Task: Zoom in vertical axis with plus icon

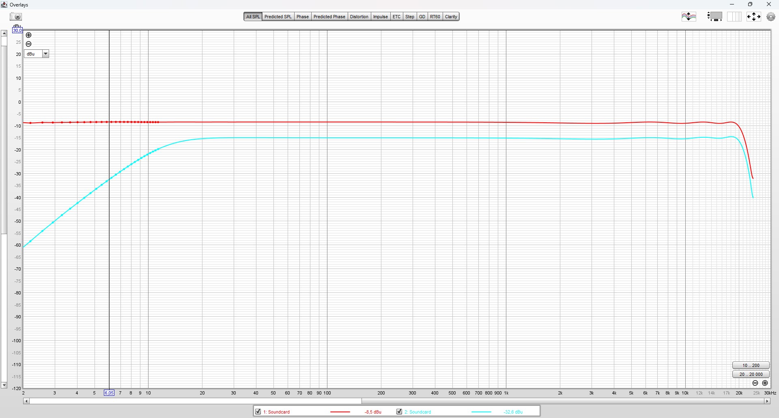Action: click(x=28, y=35)
